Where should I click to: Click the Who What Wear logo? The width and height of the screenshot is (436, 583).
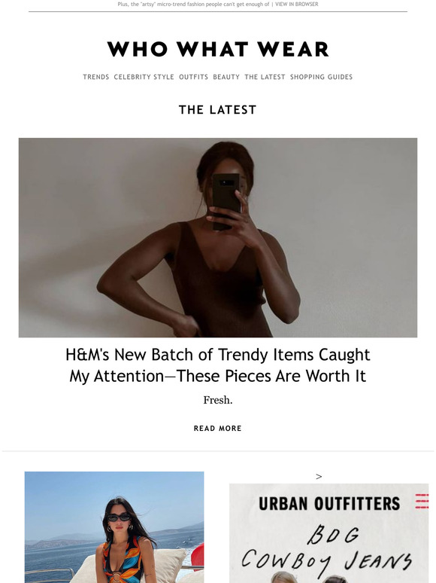pos(218,49)
